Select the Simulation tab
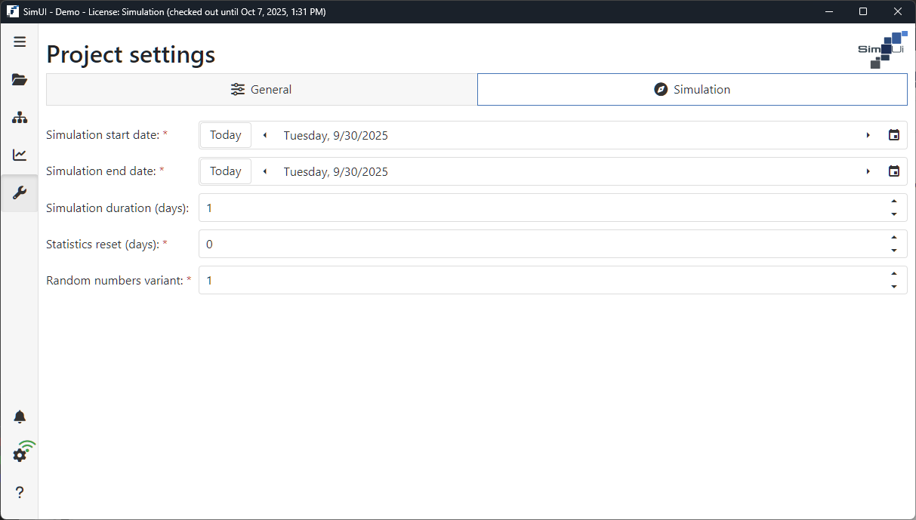 [692, 90]
